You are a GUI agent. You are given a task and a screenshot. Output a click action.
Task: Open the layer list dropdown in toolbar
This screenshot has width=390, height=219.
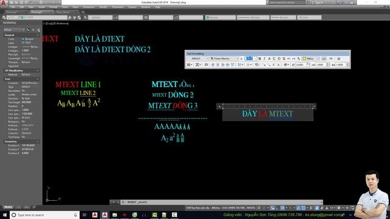(x=37, y=18)
